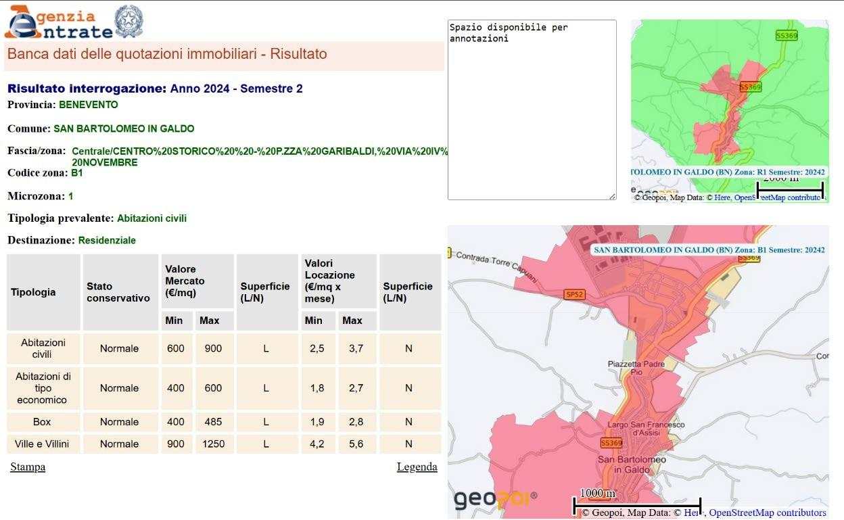The height and width of the screenshot is (520, 844).
Task: Click the Agenzia Entrate logo
Action: tap(60, 22)
